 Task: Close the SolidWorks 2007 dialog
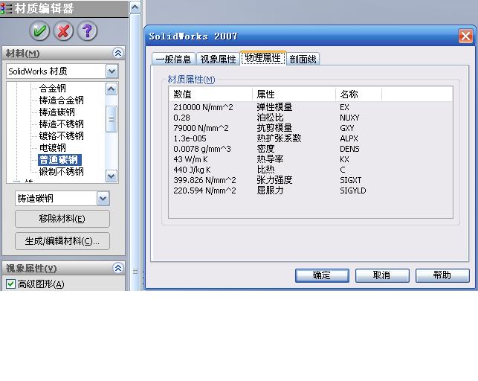465,36
